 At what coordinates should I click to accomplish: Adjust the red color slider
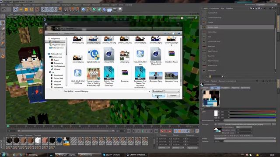coord(253,112)
